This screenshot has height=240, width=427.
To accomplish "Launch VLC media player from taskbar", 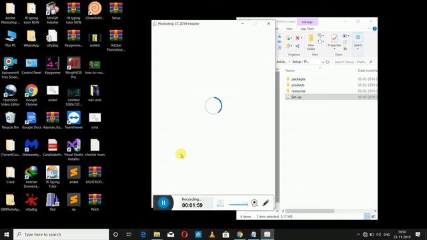I will click(212, 234).
